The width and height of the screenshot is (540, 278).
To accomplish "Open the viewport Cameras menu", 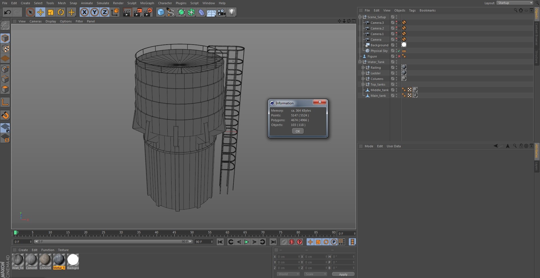I will [x=35, y=21].
